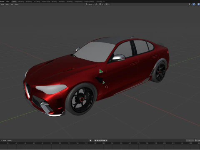
Task: Switch to the Compositing workspace tab
Action: tap(78, 2)
